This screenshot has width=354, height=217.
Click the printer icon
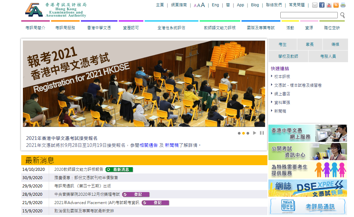coord(343,5)
